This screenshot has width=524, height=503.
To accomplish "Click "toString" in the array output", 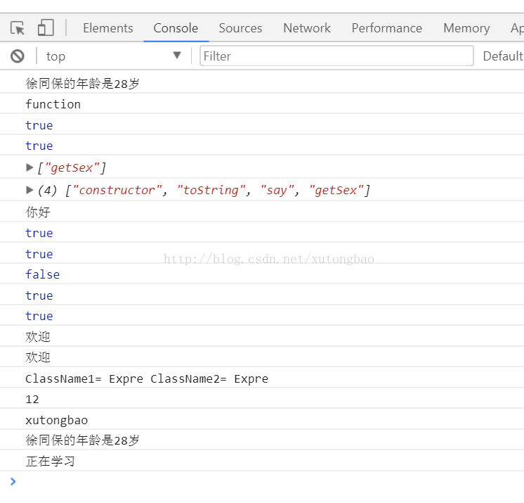I will point(211,190).
